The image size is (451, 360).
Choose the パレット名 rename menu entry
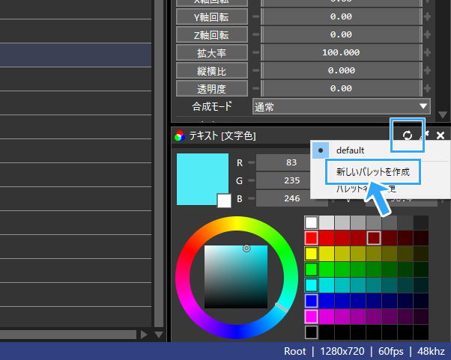pyautogui.click(x=366, y=189)
